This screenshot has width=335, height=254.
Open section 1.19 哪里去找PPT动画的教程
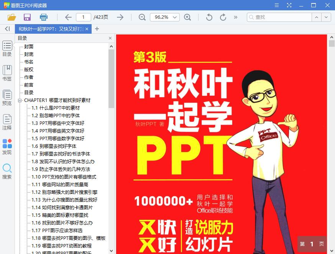coord(62,246)
